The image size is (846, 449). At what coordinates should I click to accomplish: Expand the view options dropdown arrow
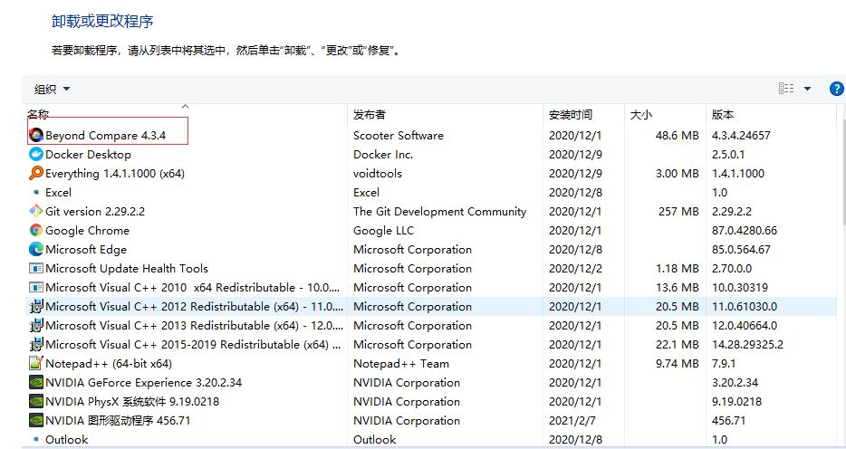pyautogui.click(x=808, y=89)
